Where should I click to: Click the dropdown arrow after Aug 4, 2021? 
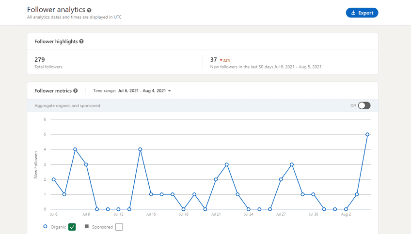[x=170, y=91]
